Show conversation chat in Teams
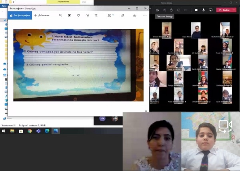 pyautogui.click(x=164, y=10)
